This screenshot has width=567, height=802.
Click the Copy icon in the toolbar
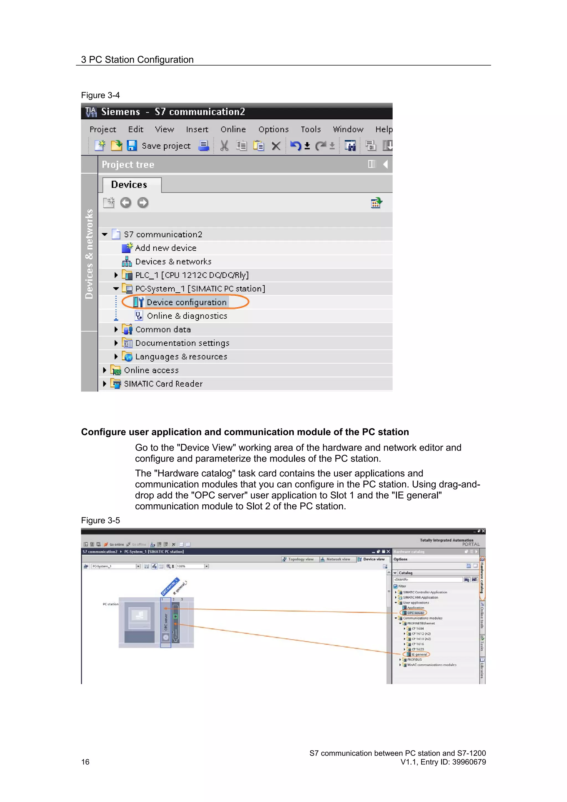pyautogui.click(x=241, y=145)
